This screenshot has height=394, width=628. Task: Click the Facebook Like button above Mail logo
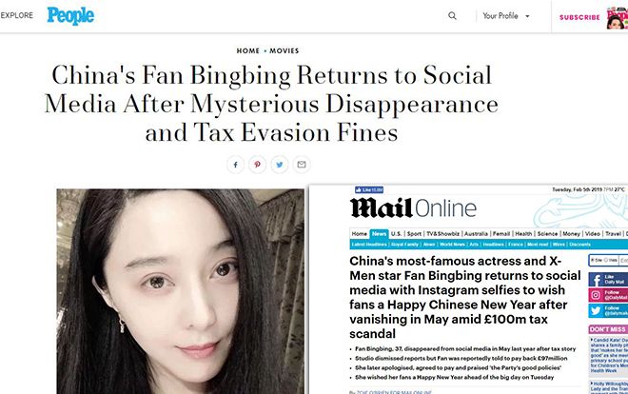(x=369, y=189)
